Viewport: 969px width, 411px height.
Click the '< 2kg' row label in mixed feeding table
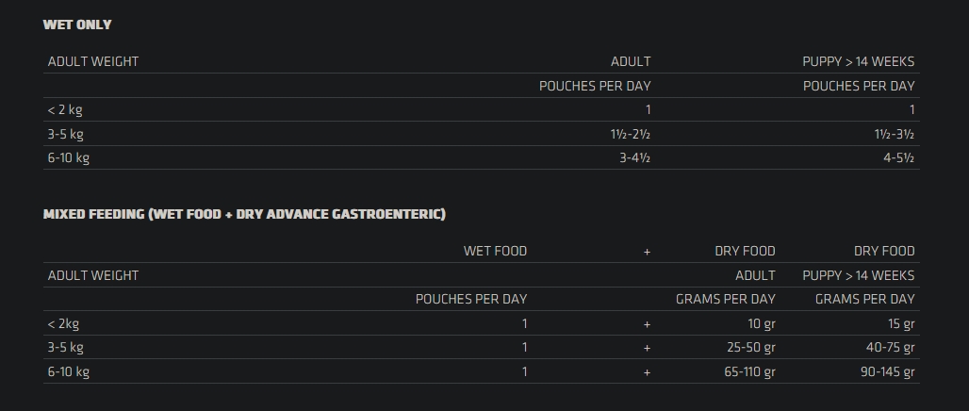(63, 323)
